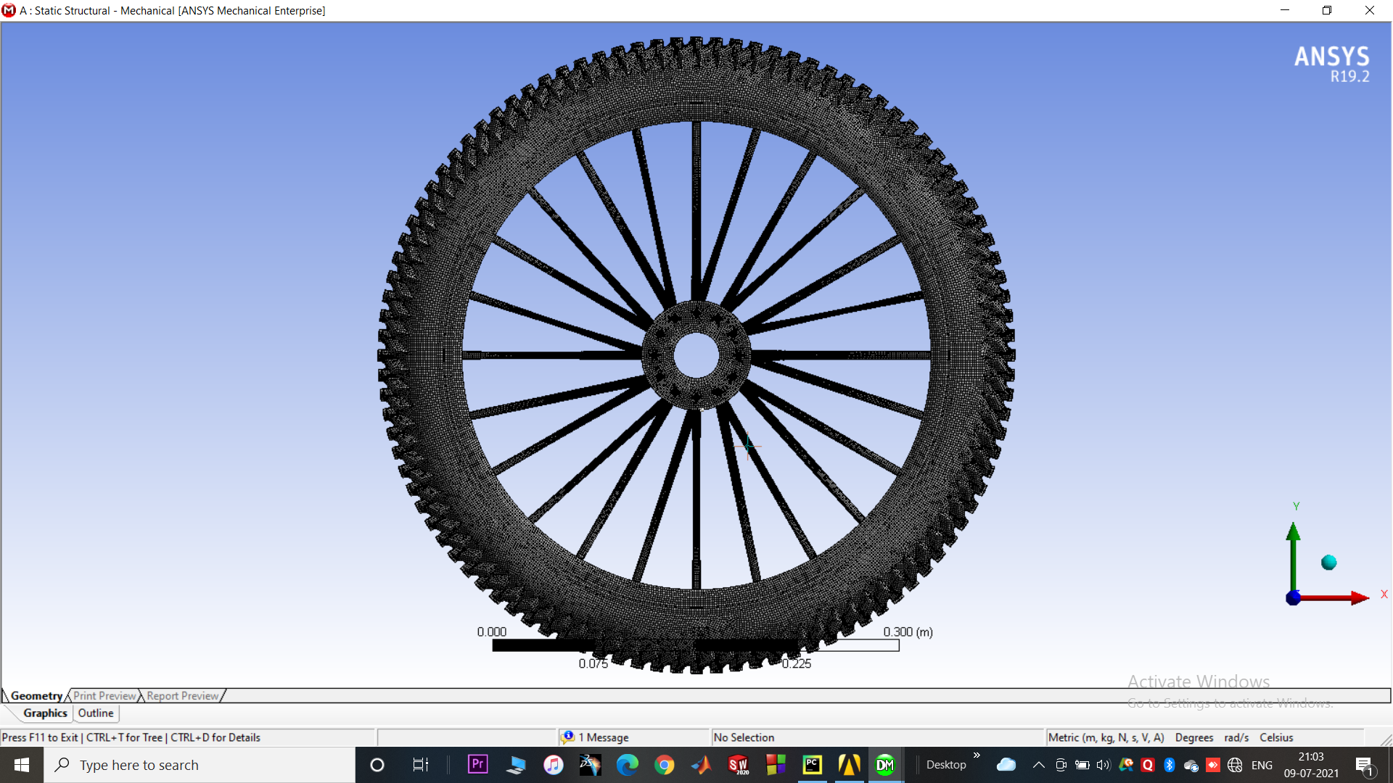Screen dimensions: 1393x783
Task: Check battery status in tray
Action: [x=1082, y=765]
